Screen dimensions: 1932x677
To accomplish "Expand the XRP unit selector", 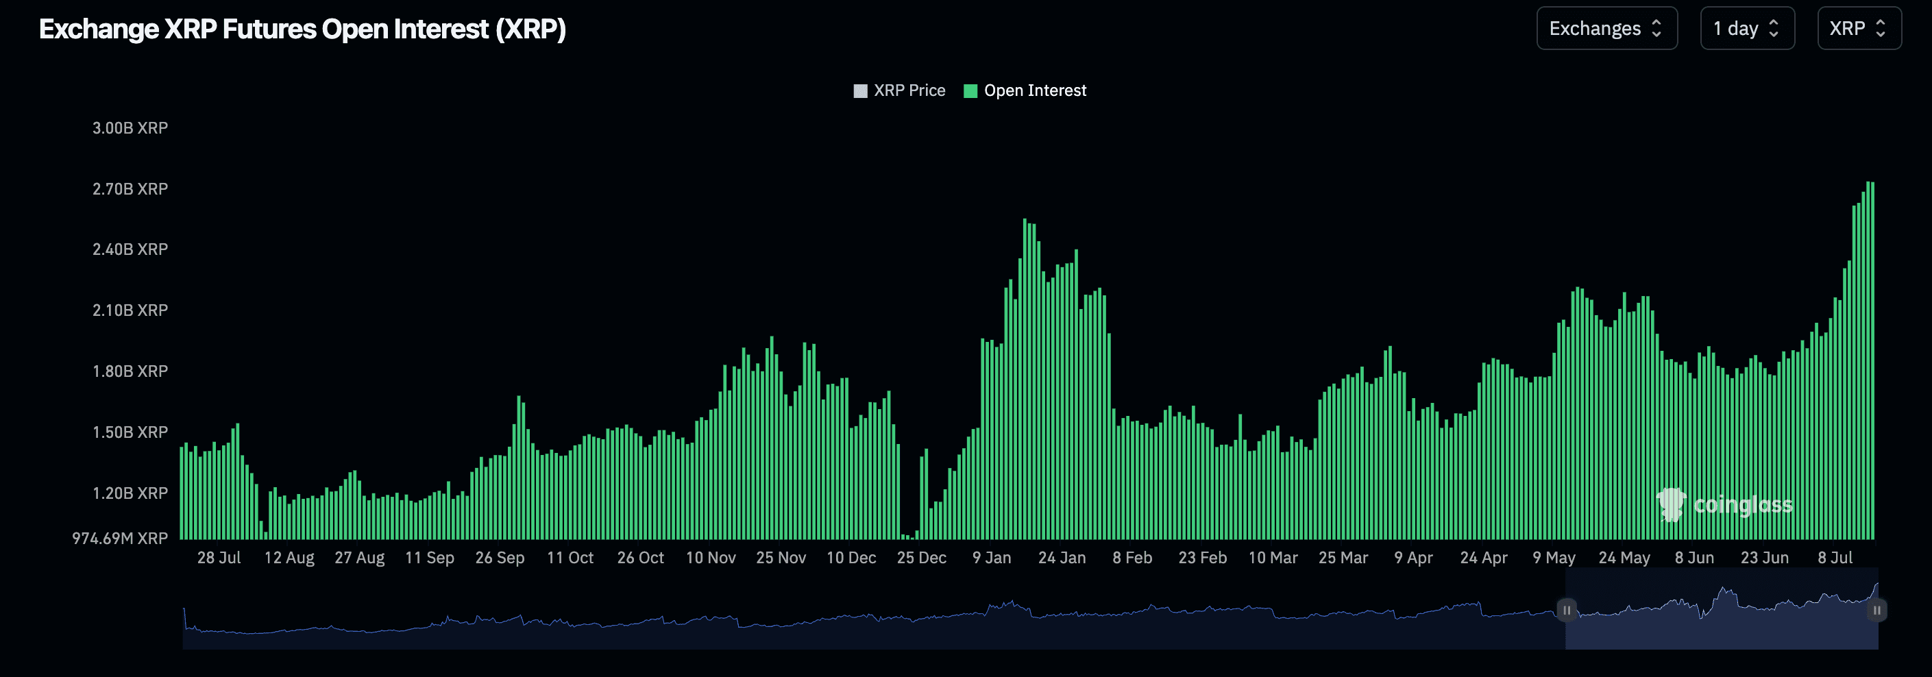I will 1859,29.
